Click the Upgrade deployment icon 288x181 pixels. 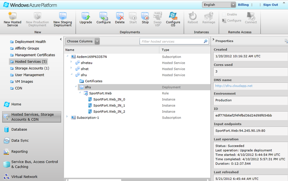[86, 16]
